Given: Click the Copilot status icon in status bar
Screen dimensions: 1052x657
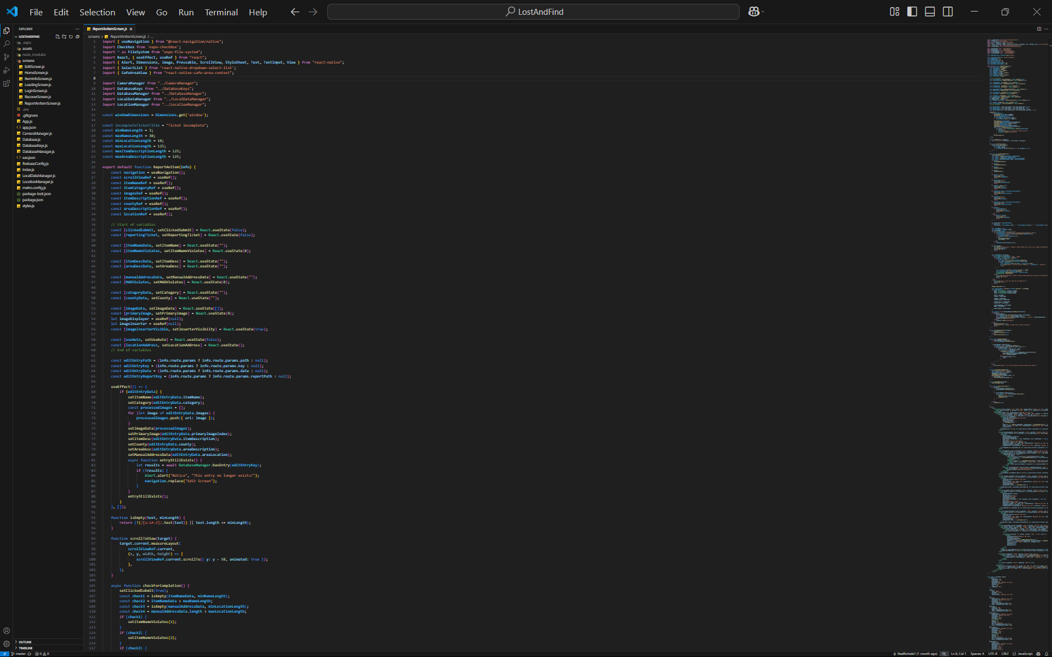Looking at the screenshot, I should pos(1039,654).
